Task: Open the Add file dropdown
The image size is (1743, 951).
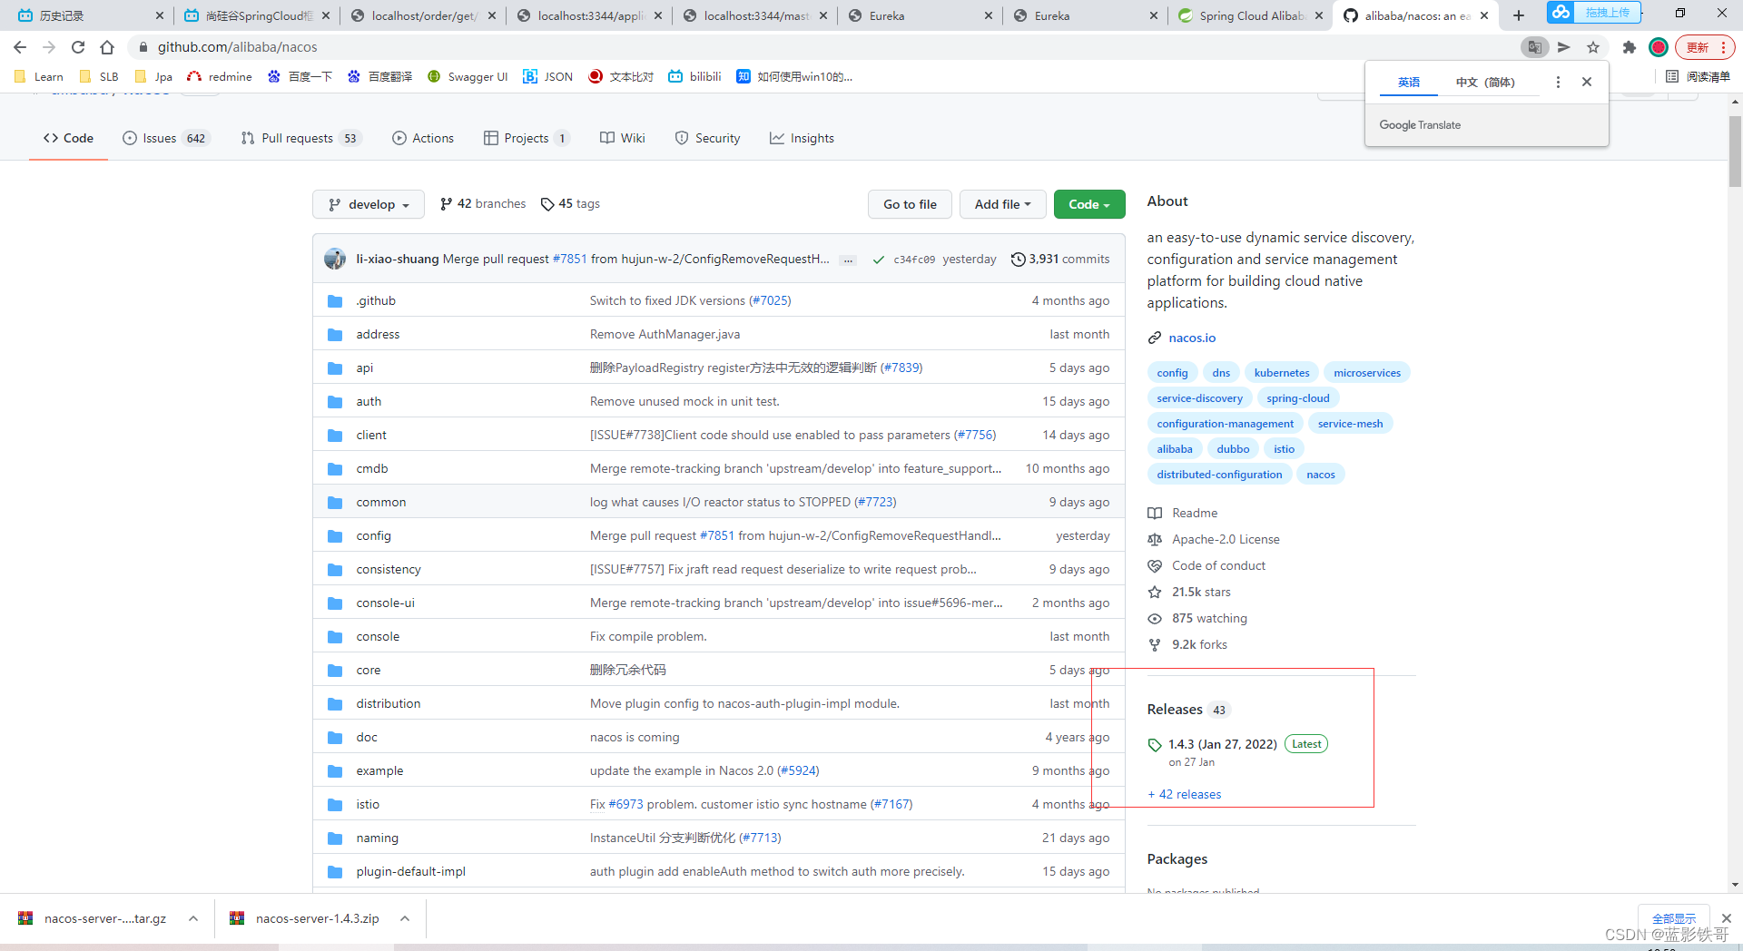Action: click(x=1002, y=204)
